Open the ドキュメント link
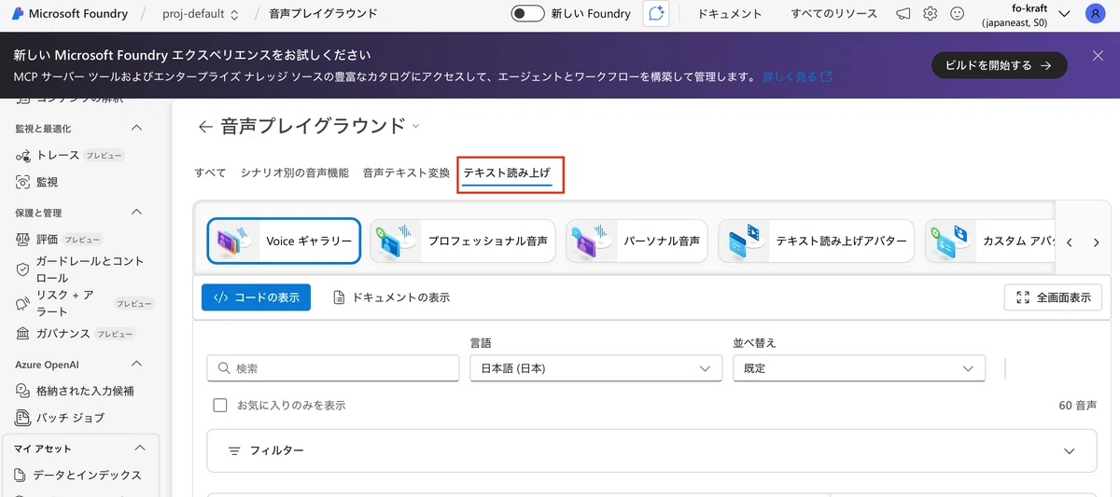Image resolution: width=1120 pixels, height=497 pixels. coord(730,14)
